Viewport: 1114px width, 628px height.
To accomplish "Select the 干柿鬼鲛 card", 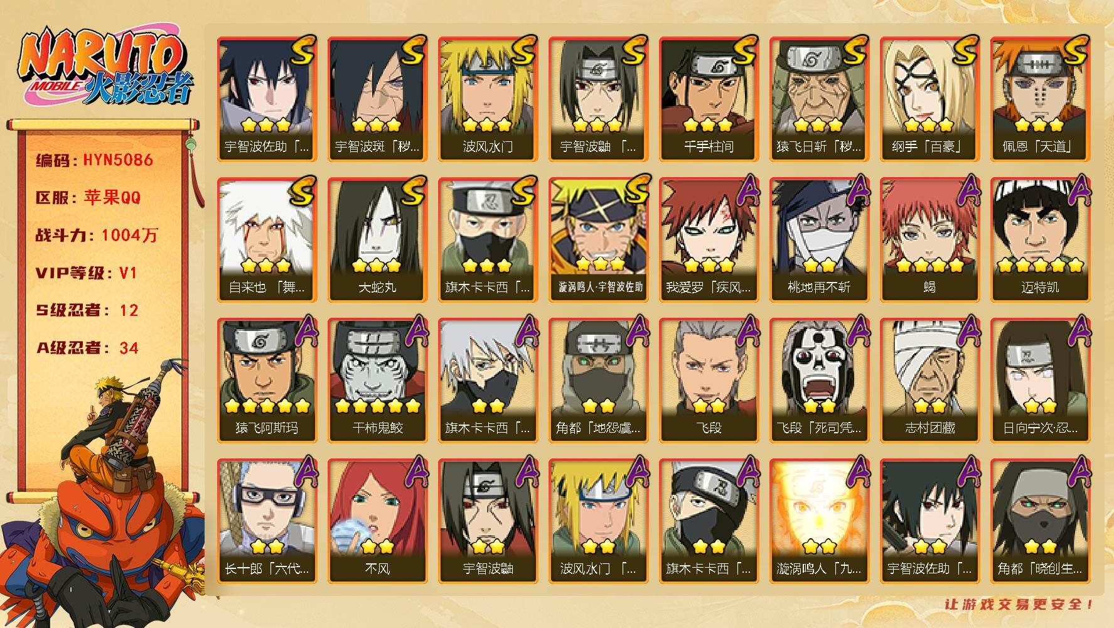I will (x=377, y=381).
